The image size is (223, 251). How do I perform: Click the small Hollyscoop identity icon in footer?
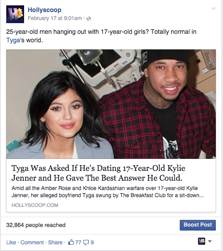pos(202,241)
